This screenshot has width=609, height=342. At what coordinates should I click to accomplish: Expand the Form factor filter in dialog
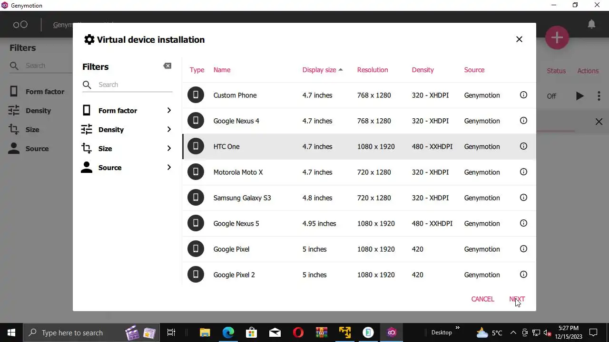tap(128, 111)
